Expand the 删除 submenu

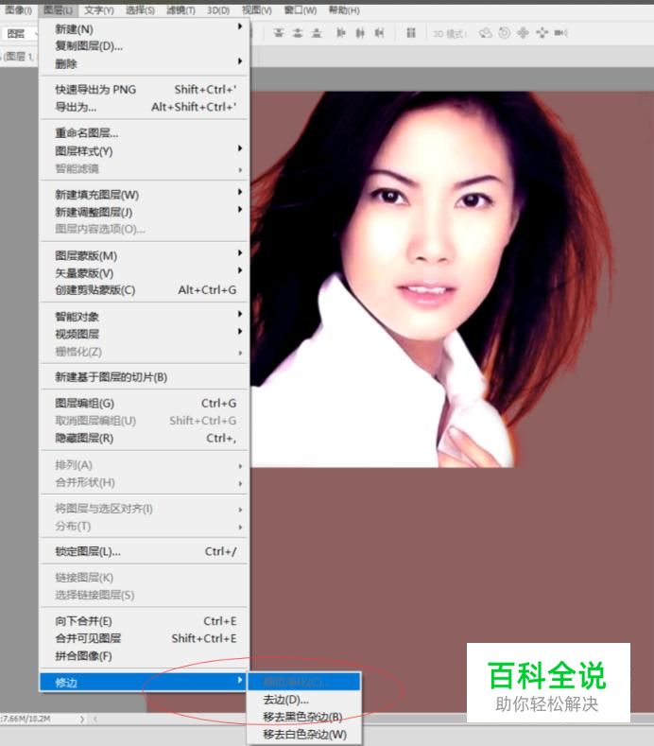144,63
